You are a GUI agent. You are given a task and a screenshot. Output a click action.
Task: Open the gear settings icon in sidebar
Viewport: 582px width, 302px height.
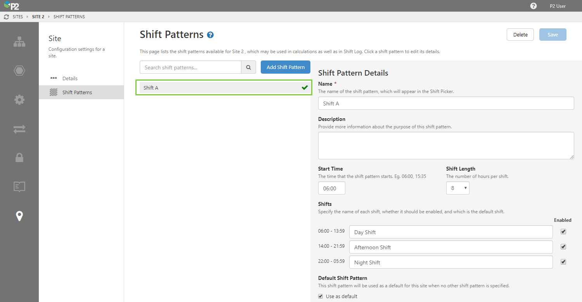(19, 100)
